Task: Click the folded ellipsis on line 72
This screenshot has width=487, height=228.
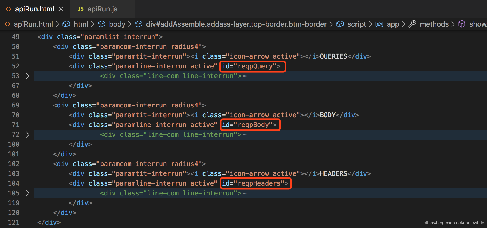Action: pyautogui.click(x=245, y=135)
